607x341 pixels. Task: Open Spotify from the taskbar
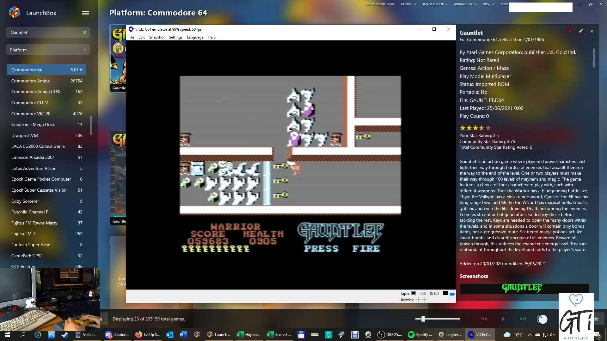pyautogui.click(x=420, y=335)
